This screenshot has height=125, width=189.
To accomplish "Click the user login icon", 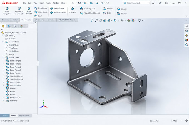I will [x=160, y=3].
